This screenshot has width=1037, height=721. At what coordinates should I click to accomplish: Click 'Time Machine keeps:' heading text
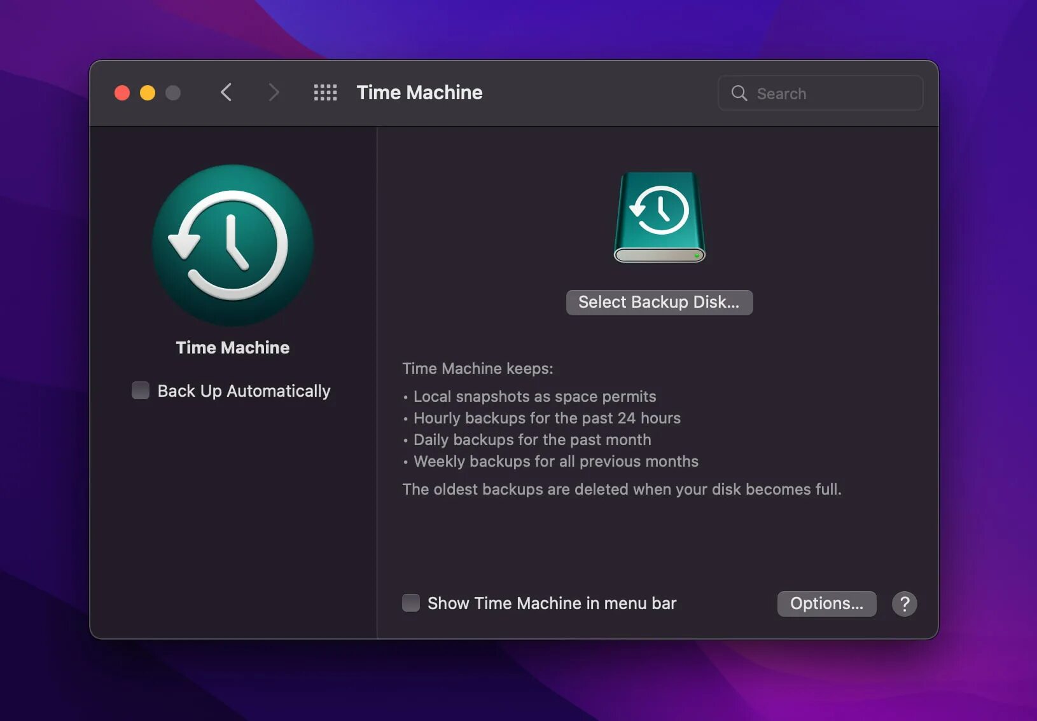click(x=478, y=369)
